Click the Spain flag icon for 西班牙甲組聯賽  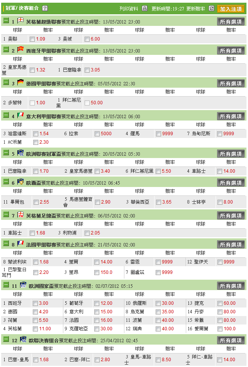tap(20, 49)
